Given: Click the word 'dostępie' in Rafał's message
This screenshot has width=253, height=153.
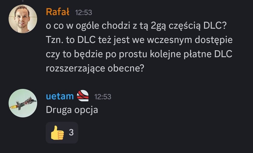Looking at the screenshot, I should point(214,40).
